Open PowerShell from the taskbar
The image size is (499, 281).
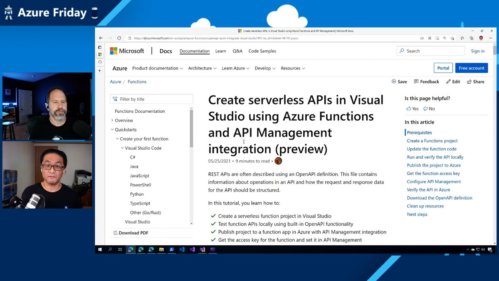171,249
